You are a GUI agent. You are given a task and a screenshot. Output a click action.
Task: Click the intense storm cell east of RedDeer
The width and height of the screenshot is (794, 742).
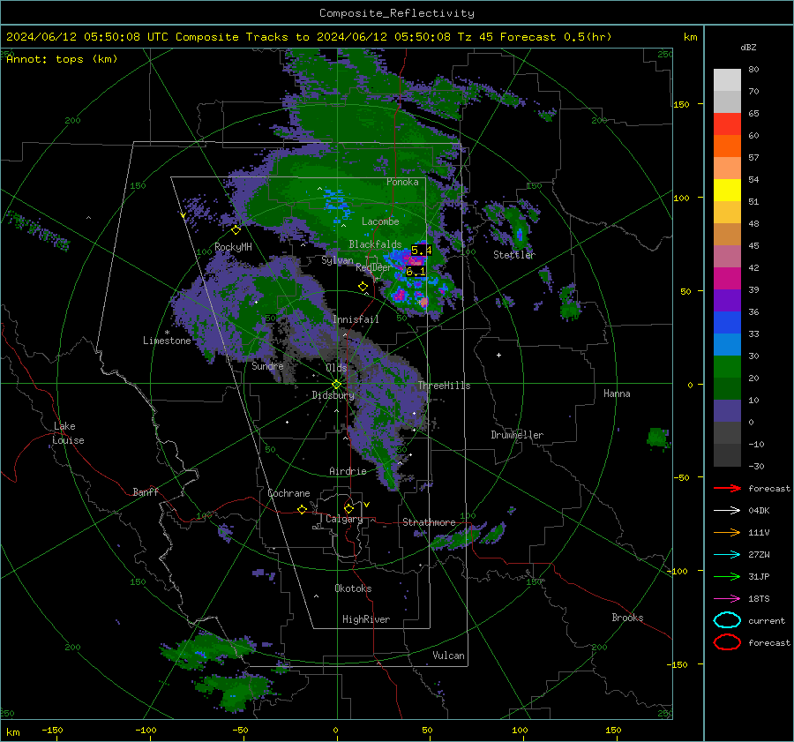click(x=415, y=259)
